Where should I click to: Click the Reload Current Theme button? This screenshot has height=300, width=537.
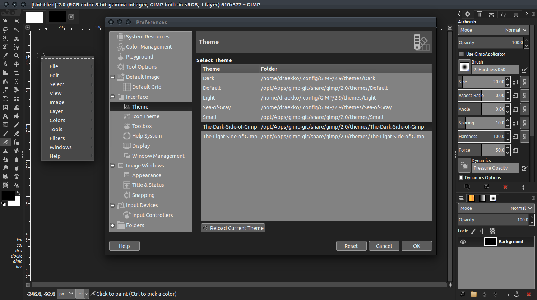233,228
